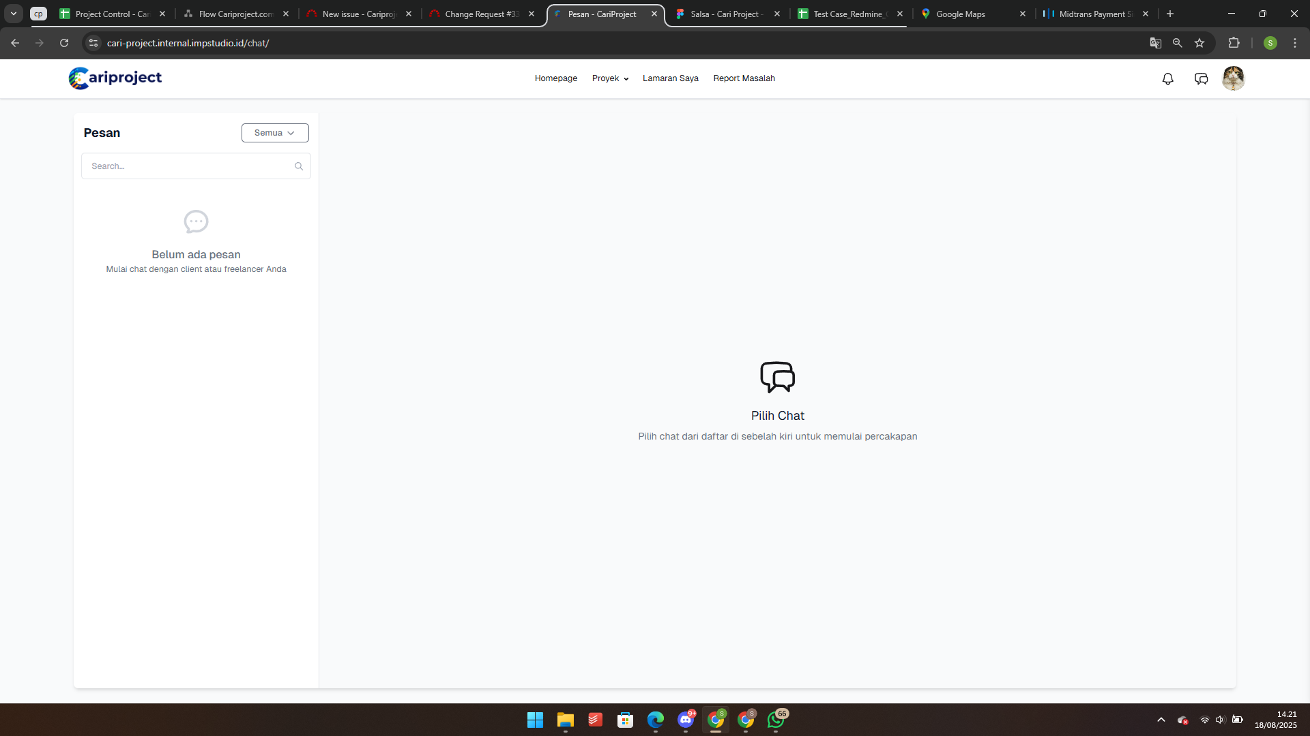Viewport: 1310px width, 736px height.
Task: Switch to the Google Maps tab
Action: click(960, 14)
